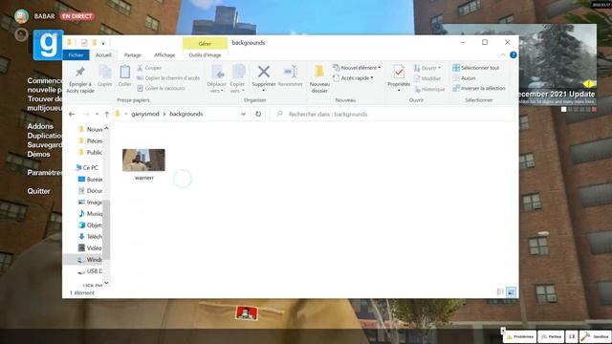Image resolution: width=612 pixels, height=344 pixels.
Task: Open the recent locations dropdown arrow
Action: [97, 115]
